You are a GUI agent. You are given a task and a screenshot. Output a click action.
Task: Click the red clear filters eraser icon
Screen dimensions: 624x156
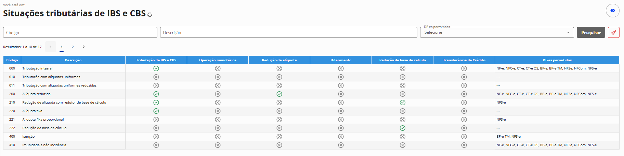point(613,33)
